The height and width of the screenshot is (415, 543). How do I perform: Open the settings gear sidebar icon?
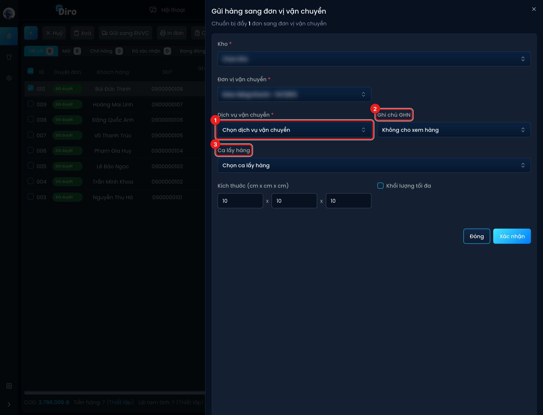pyautogui.click(x=9, y=78)
